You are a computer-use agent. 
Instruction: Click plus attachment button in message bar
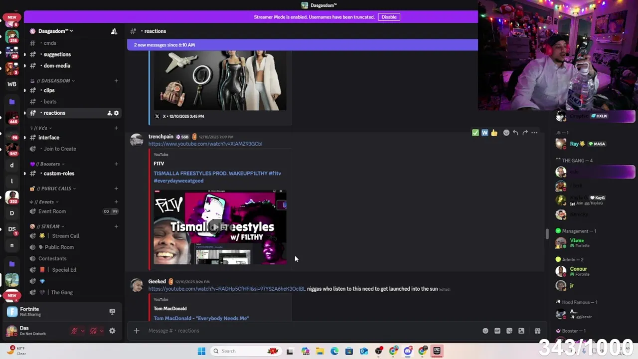point(136,331)
